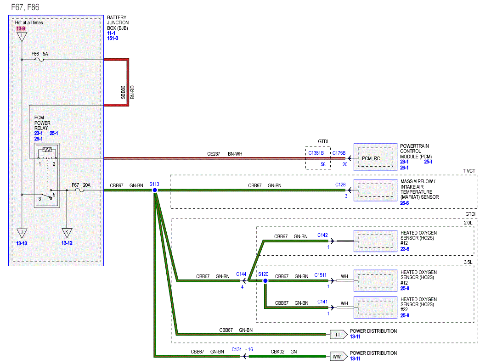This screenshot has height=364, width=491.
Task: Open the C134 connector reference
Action: tap(237, 349)
